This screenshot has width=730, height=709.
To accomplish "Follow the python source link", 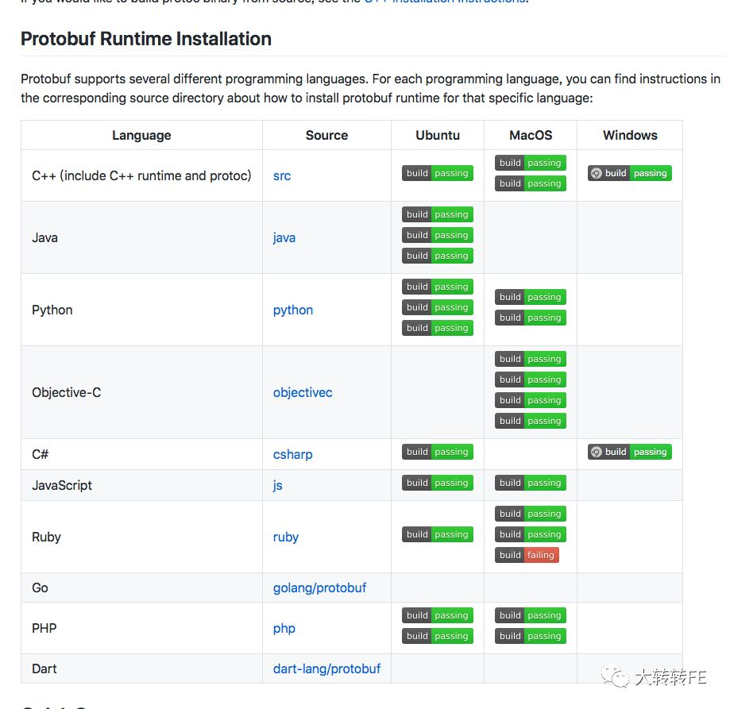I will pyautogui.click(x=293, y=310).
